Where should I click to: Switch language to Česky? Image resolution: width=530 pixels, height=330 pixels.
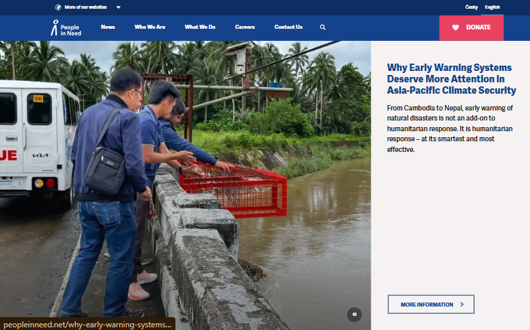point(471,7)
